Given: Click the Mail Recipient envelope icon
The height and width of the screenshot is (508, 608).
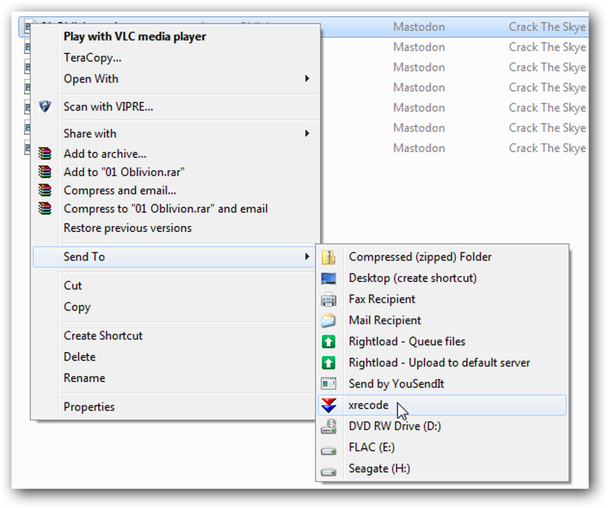Looking at the screenshot, I should pyautogui.click(x=328, y=320).
